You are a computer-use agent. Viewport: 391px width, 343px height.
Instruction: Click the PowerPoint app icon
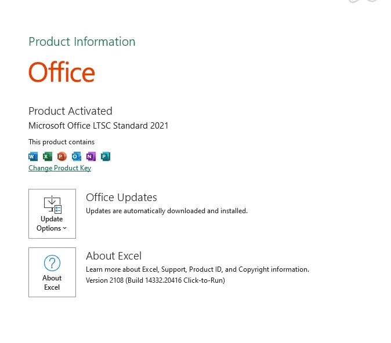click(x=62, y=156)
